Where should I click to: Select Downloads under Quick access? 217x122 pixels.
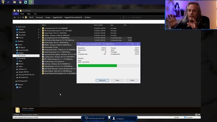(22, 32)
